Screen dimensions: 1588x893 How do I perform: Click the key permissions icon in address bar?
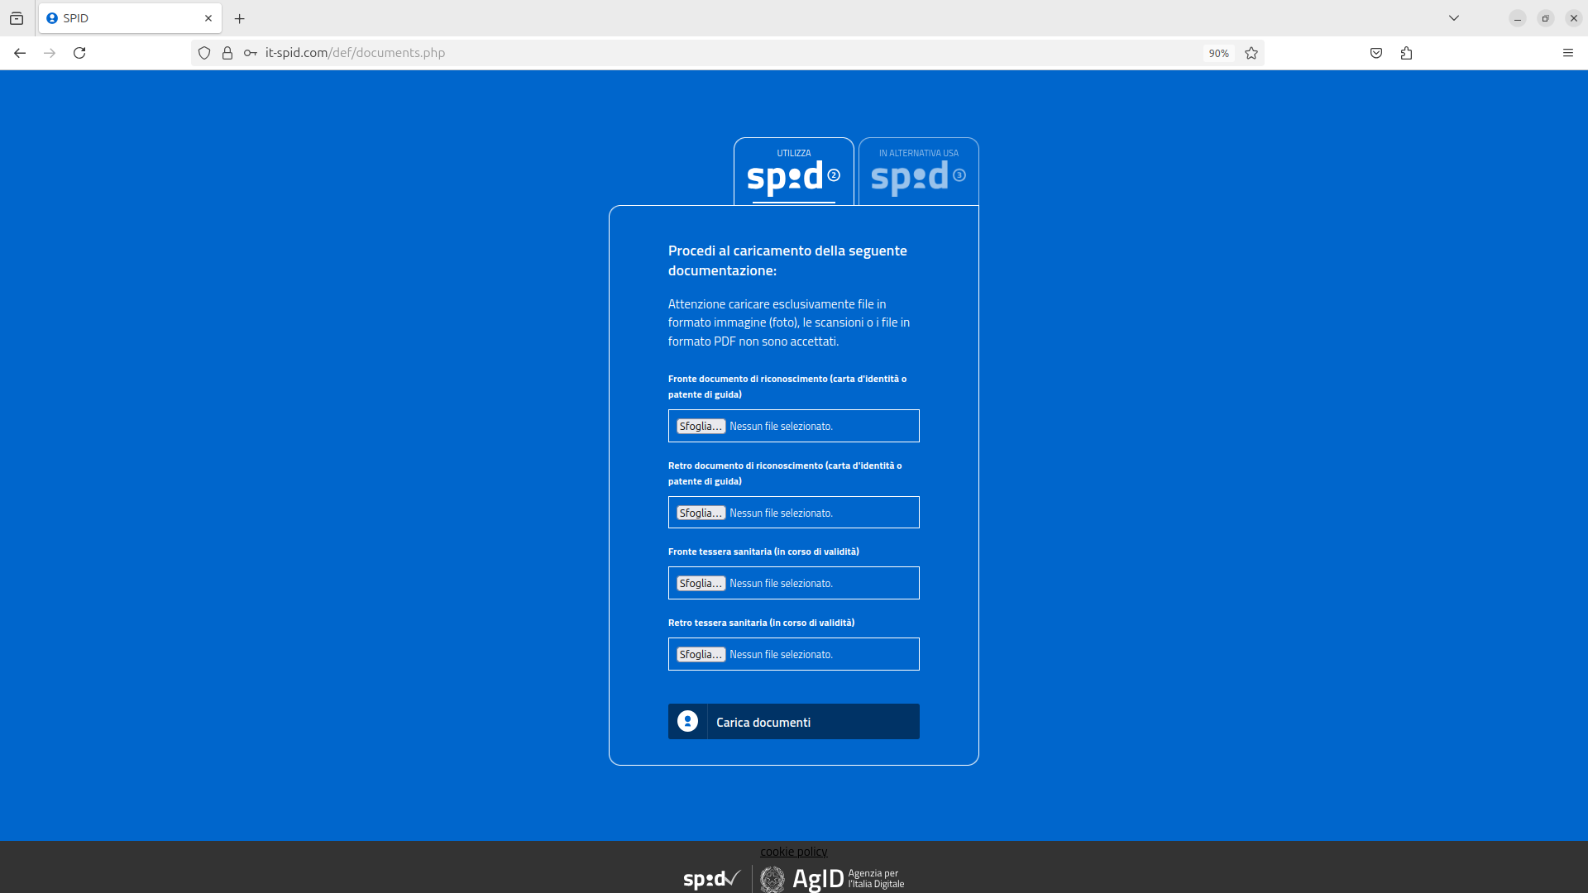click(x=250, y=53)
